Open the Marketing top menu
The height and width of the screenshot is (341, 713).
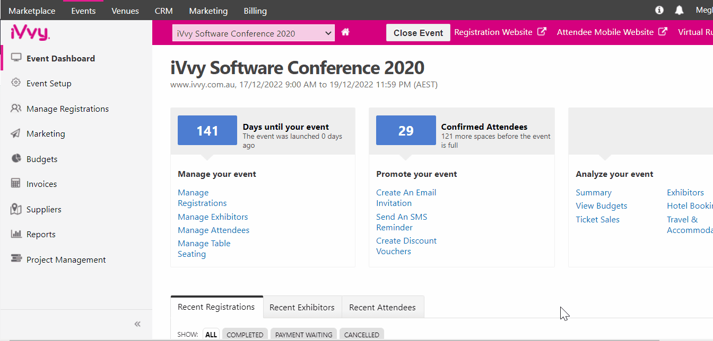coord(208,11)
